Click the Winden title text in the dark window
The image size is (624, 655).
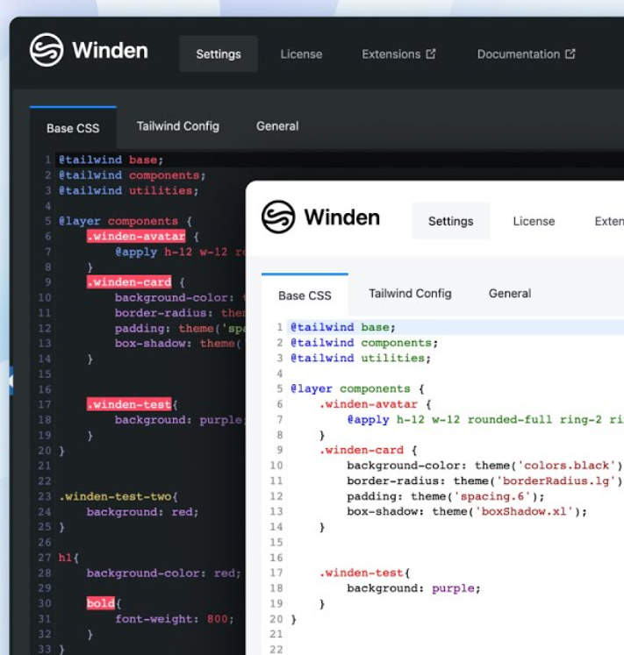click(x=110, y=50)
